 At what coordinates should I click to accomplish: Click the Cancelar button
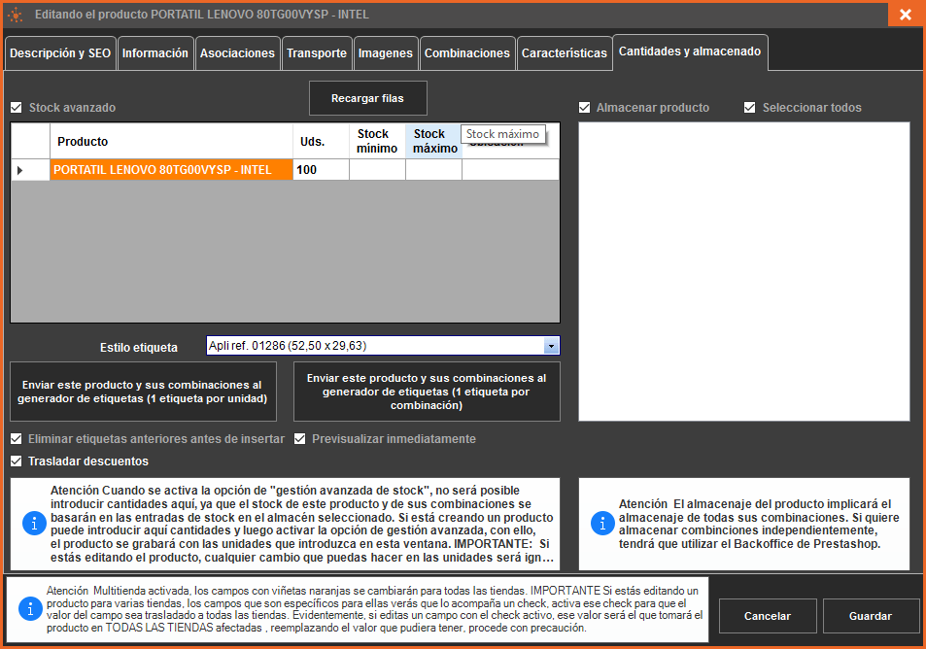767,616
